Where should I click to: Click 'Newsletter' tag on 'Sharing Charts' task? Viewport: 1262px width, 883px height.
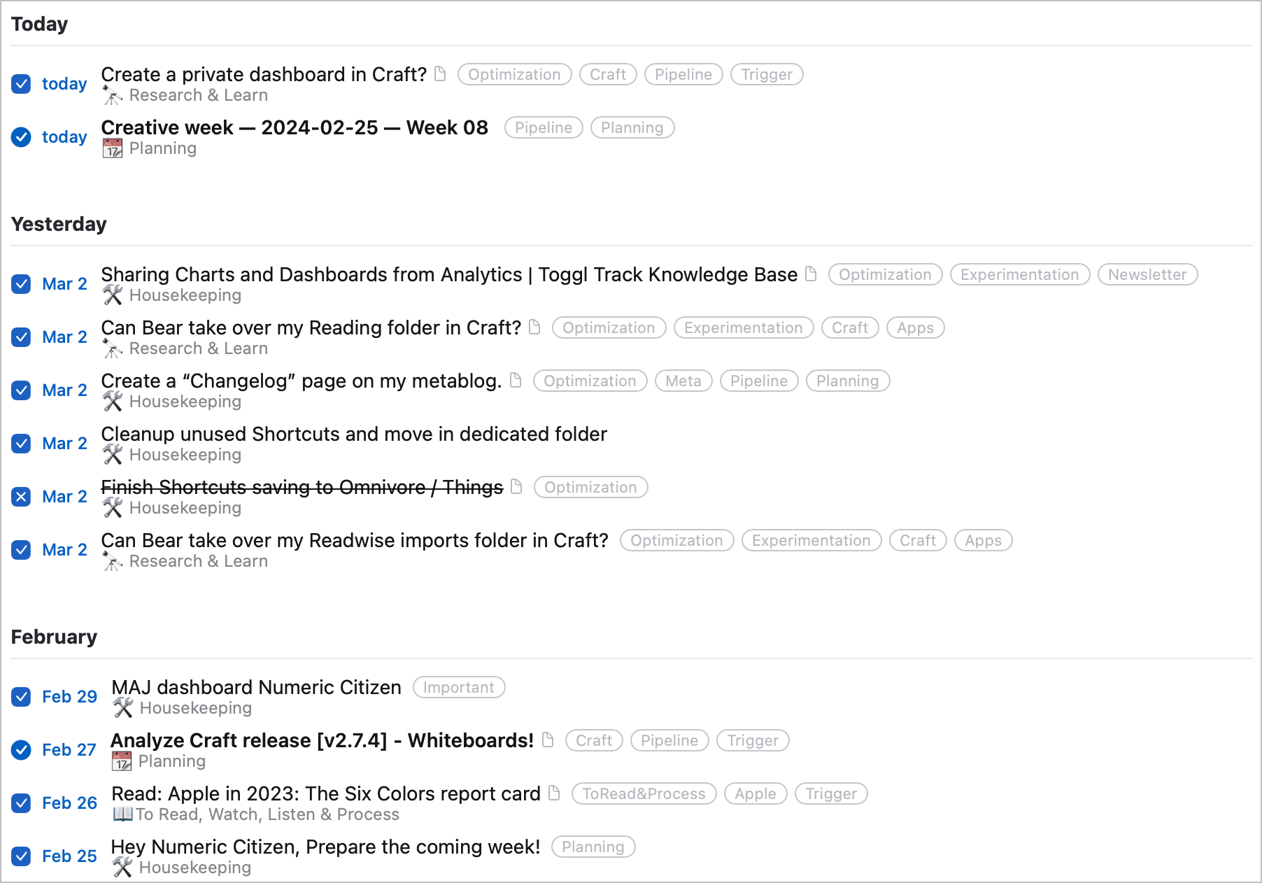[x=1147, y=274]
